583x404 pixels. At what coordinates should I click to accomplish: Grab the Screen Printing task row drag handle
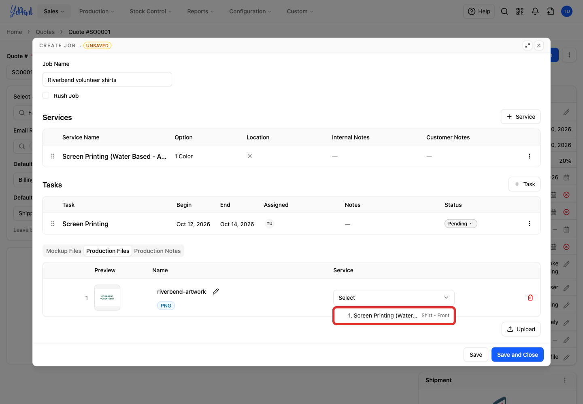[53, 224]
